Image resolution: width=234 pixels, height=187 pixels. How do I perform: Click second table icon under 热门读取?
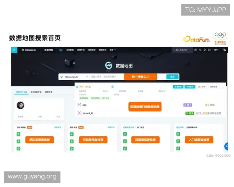(x=178, y=141)
